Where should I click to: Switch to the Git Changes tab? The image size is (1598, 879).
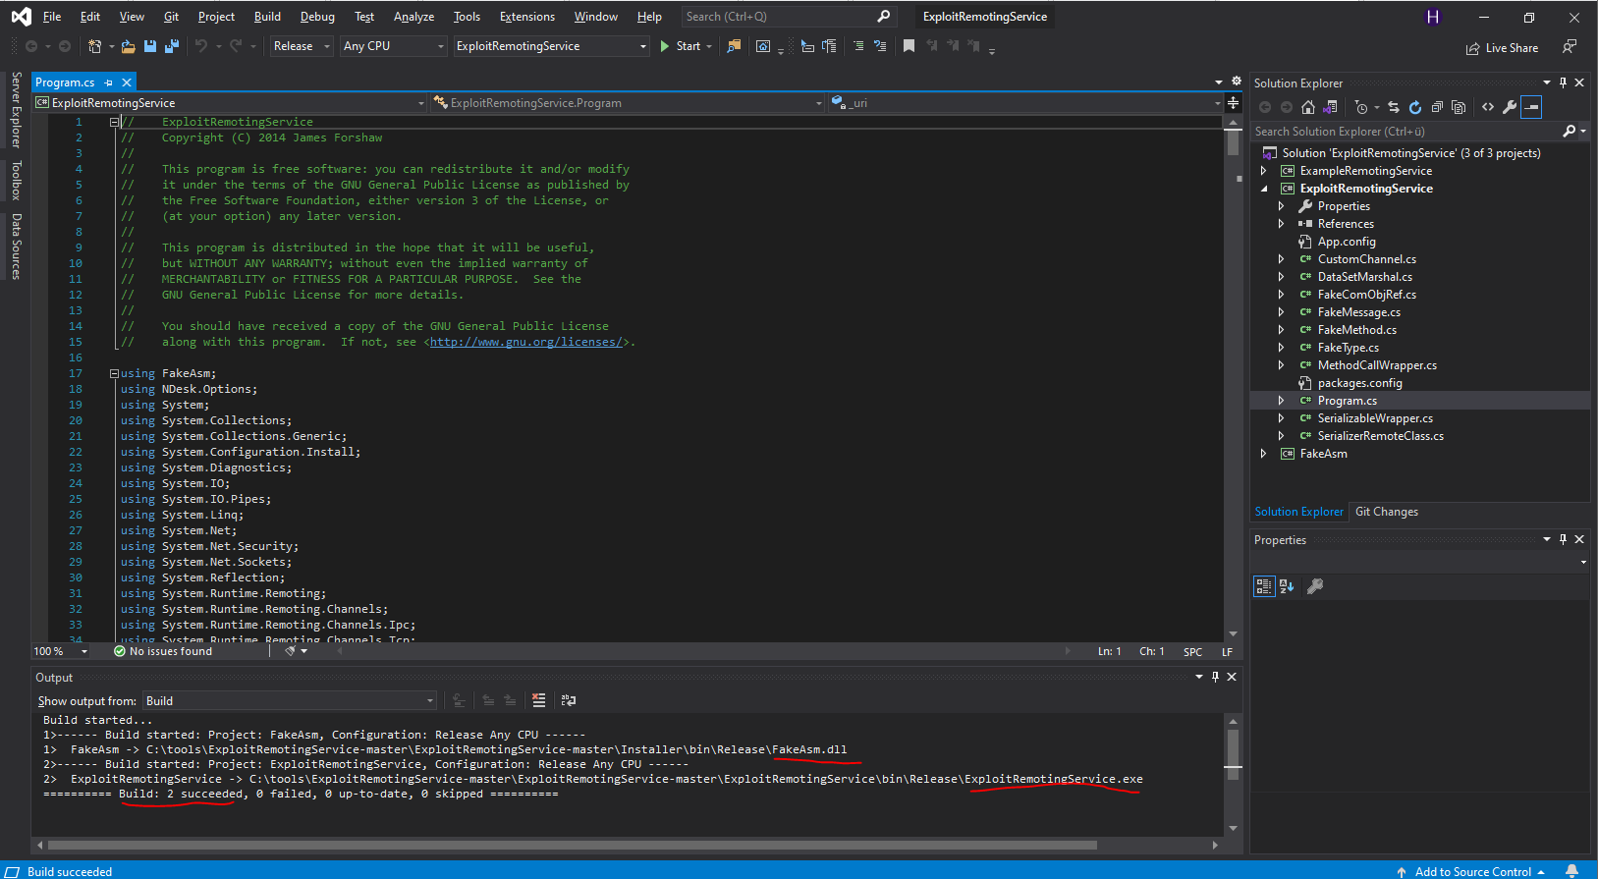coord(1386,512)
